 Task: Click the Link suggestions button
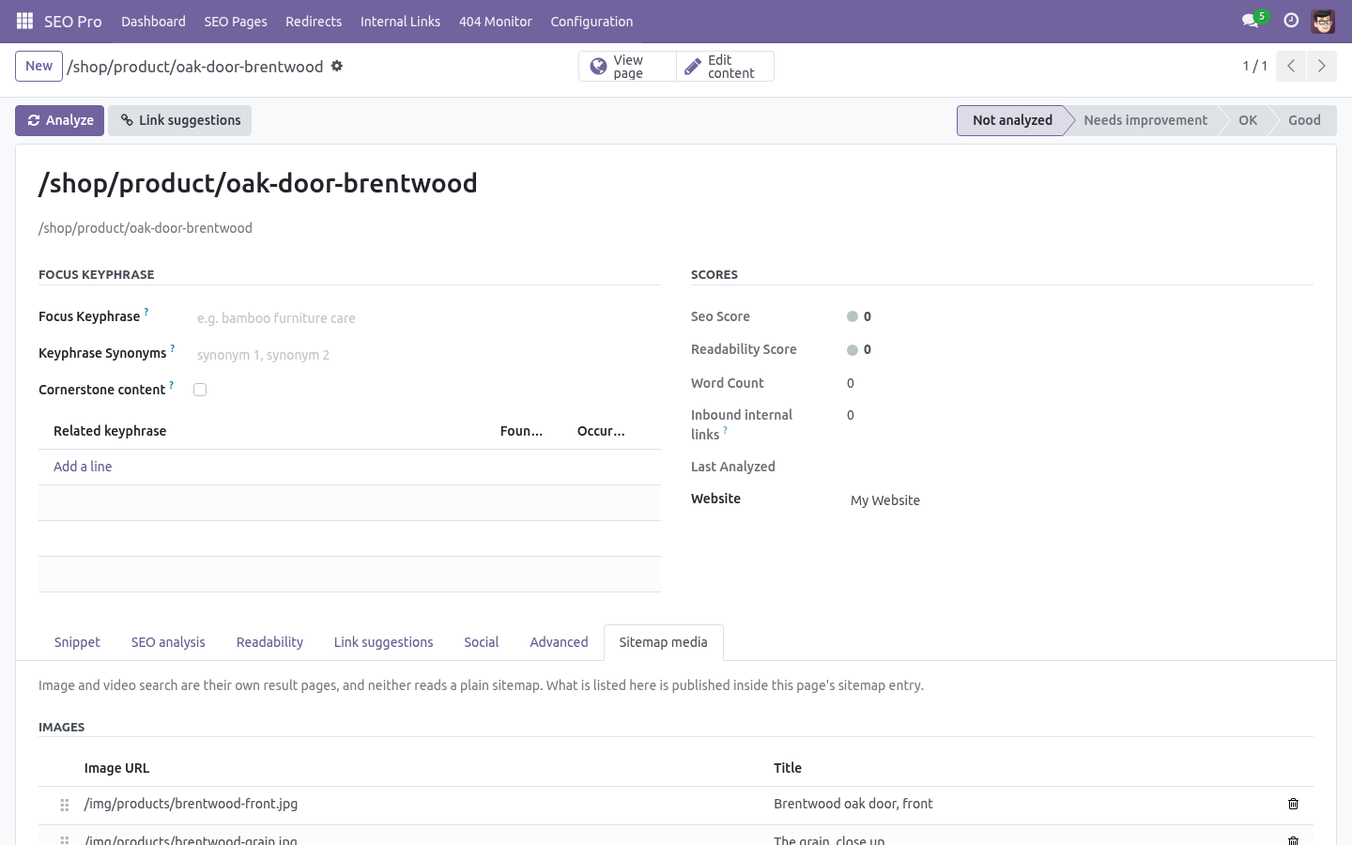click(179, 120)
